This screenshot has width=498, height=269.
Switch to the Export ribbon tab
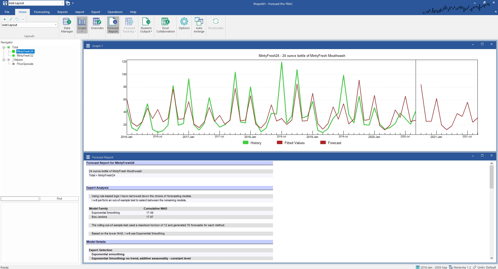(x=96, y=12)
